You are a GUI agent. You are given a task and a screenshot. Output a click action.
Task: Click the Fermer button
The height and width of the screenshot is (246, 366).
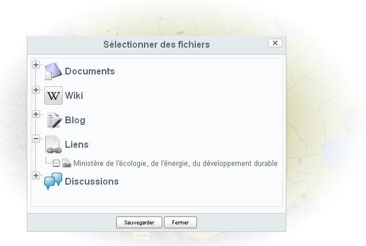click(x=180, y=223)
